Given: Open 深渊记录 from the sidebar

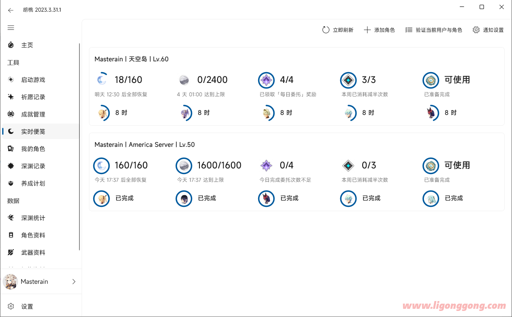Looking at the screenshot, I should (x=33, y=166).
